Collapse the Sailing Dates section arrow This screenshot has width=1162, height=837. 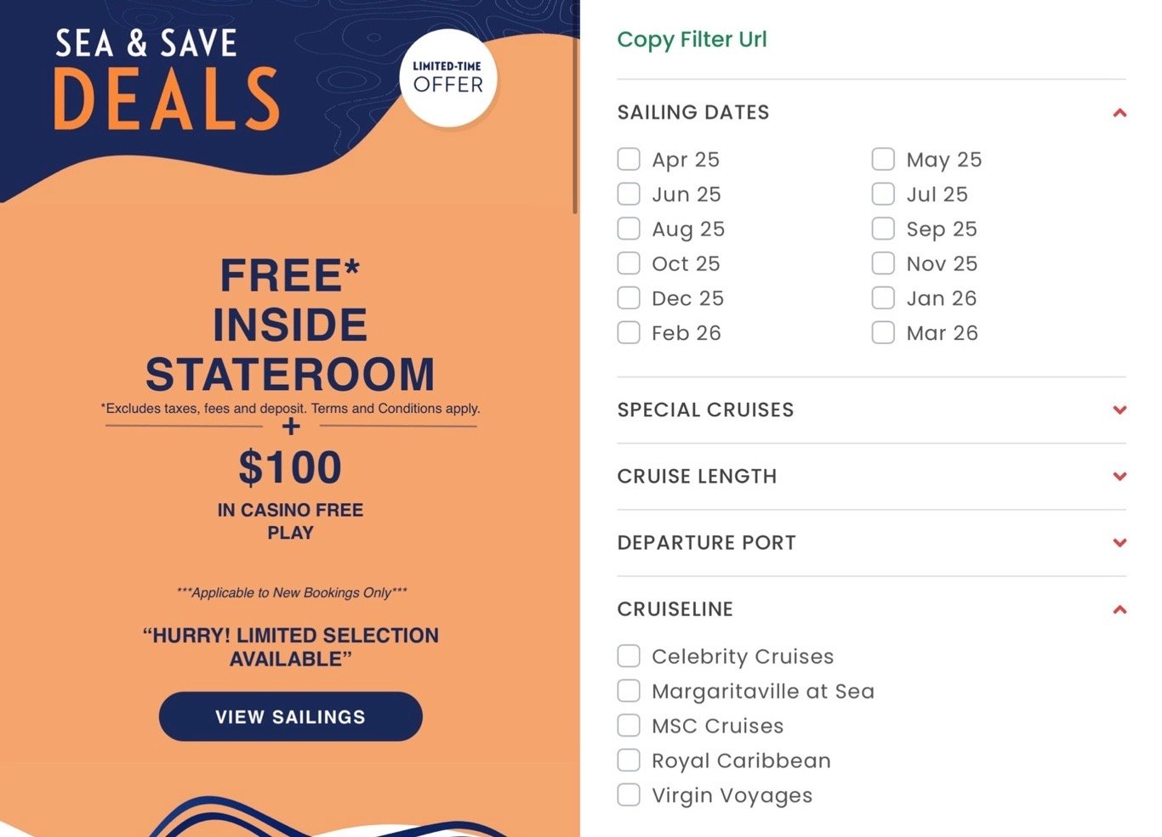coord(1119,112)
